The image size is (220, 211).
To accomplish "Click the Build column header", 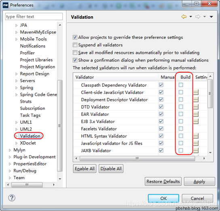I will point(185,77).
